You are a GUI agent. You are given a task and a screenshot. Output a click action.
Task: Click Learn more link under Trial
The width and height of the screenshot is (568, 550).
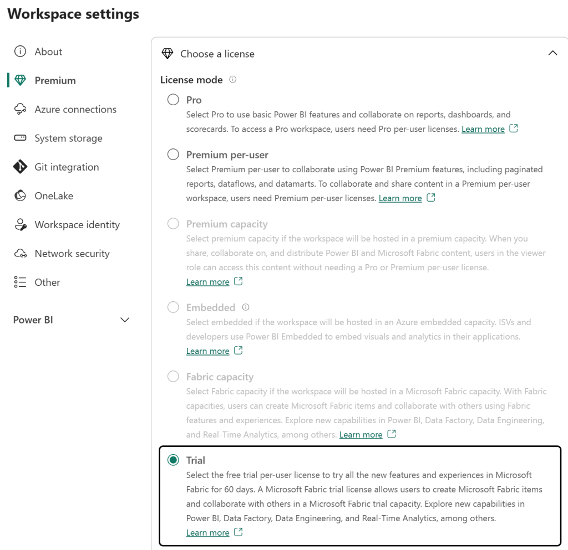pyautogui.click(x=207, y=533)
